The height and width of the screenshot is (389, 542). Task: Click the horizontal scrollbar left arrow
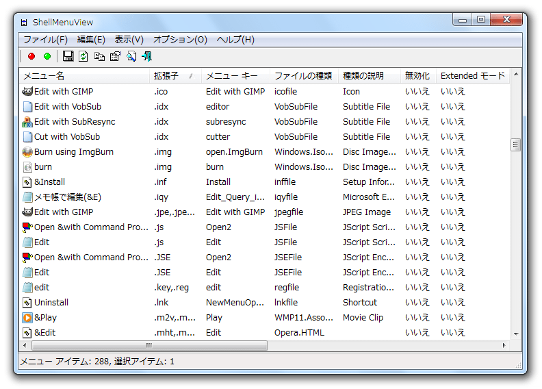pyautogui.click(x=25, y=345)
